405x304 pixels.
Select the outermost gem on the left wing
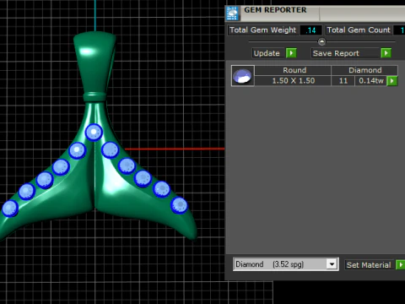point(10,209)
